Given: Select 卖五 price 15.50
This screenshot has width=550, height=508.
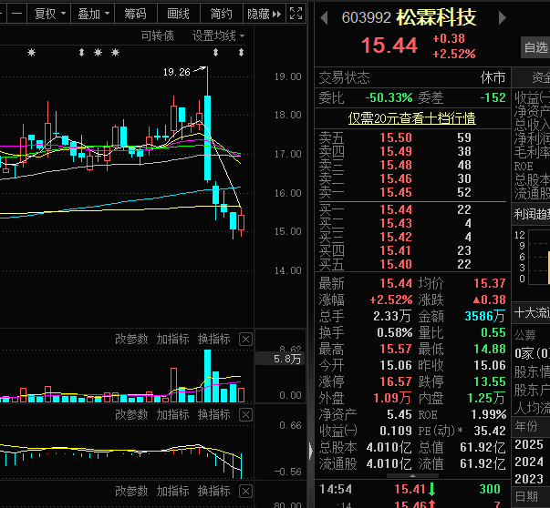Looking at the screenshot, I should pyautogui.click(x=396, y=137).
